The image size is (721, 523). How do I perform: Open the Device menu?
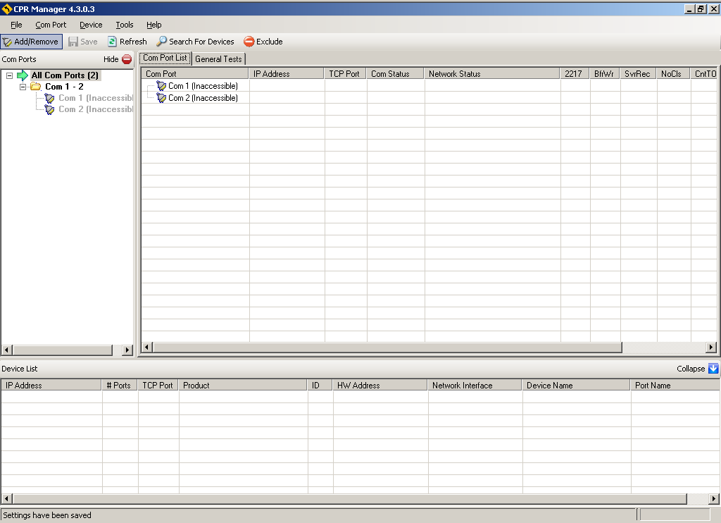91,25
